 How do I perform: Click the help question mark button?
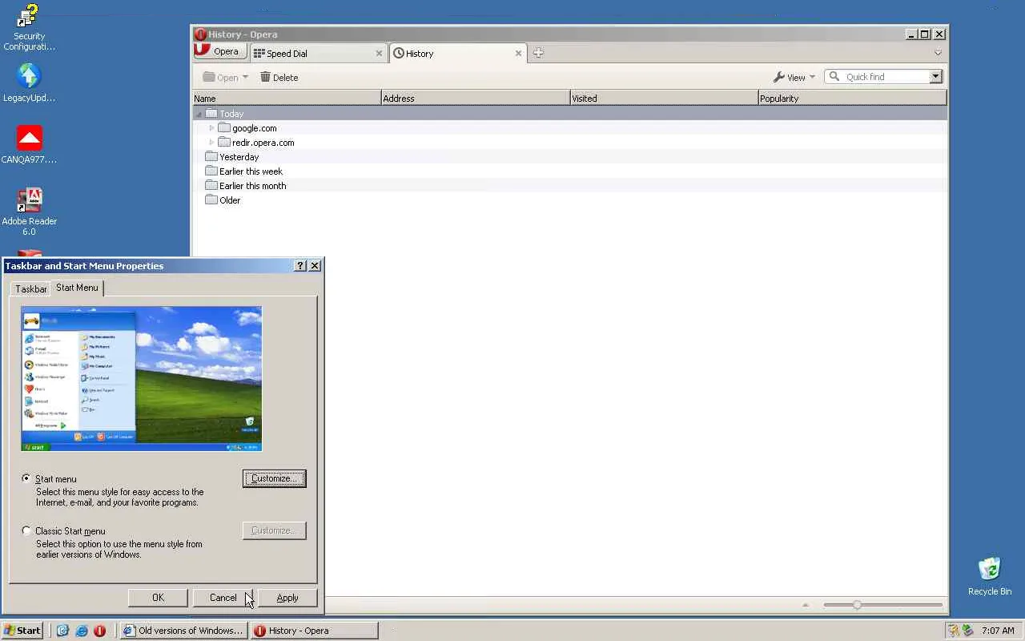click(300, 265)
